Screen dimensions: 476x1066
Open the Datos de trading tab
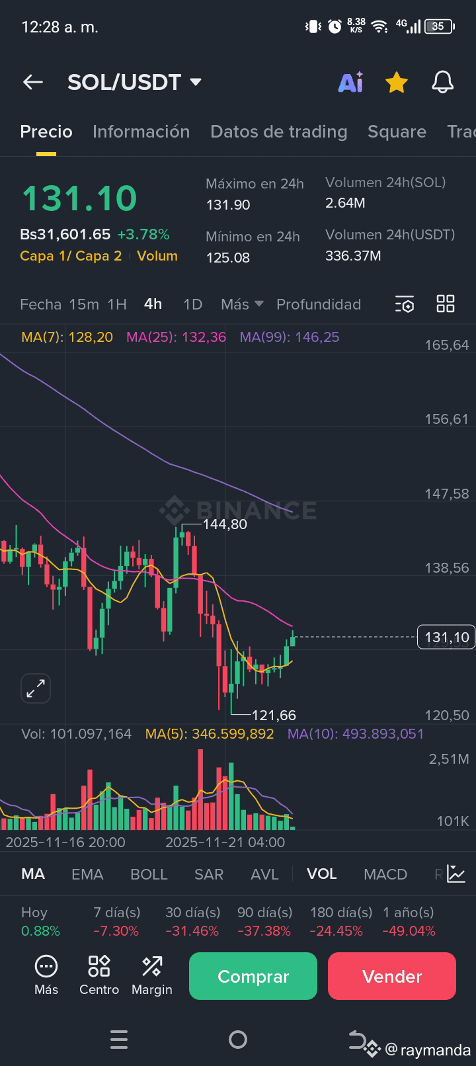(x=278, y=132)
